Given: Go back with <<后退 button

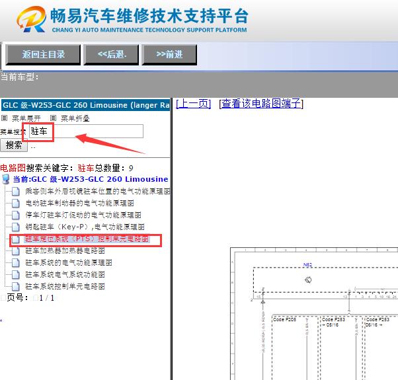Looking at the screenshot, I should (111, 55).
